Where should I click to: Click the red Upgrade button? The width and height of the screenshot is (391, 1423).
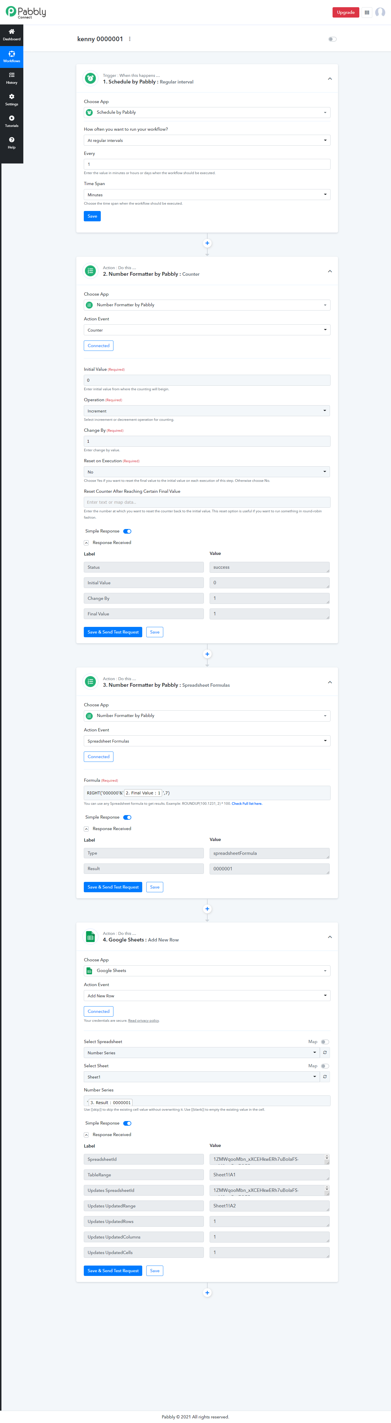click(346, 12)
